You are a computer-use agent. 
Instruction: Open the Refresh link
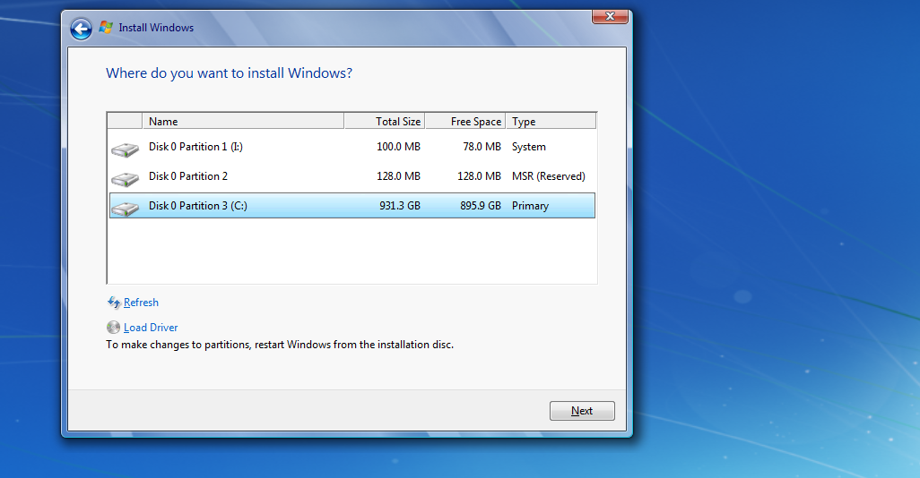141,303
